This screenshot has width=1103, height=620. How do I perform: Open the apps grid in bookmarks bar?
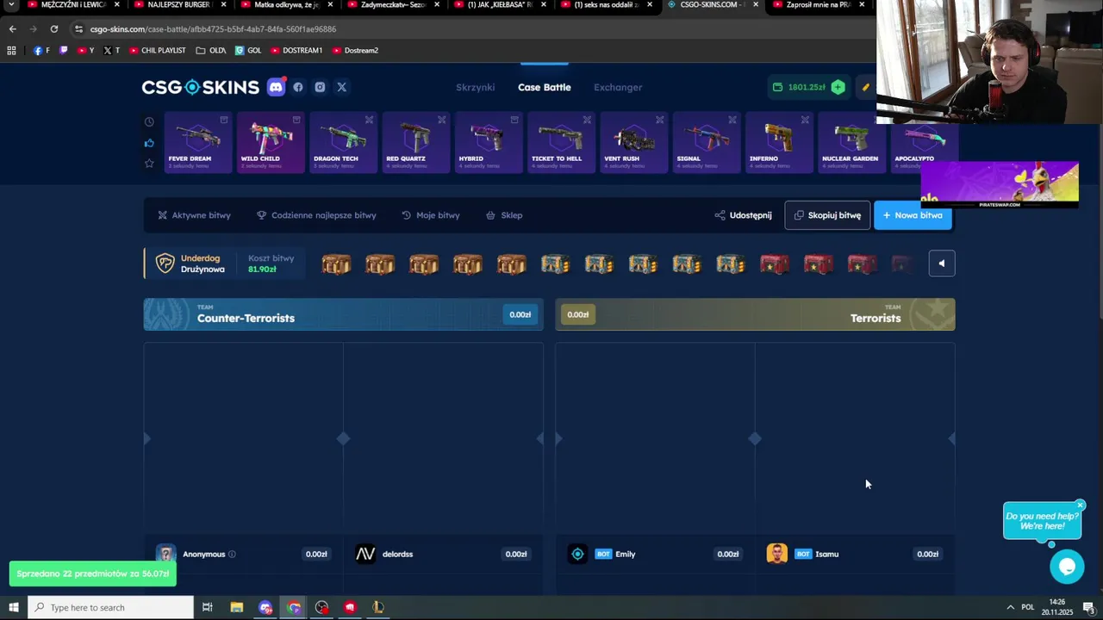(x=11, y=50)
